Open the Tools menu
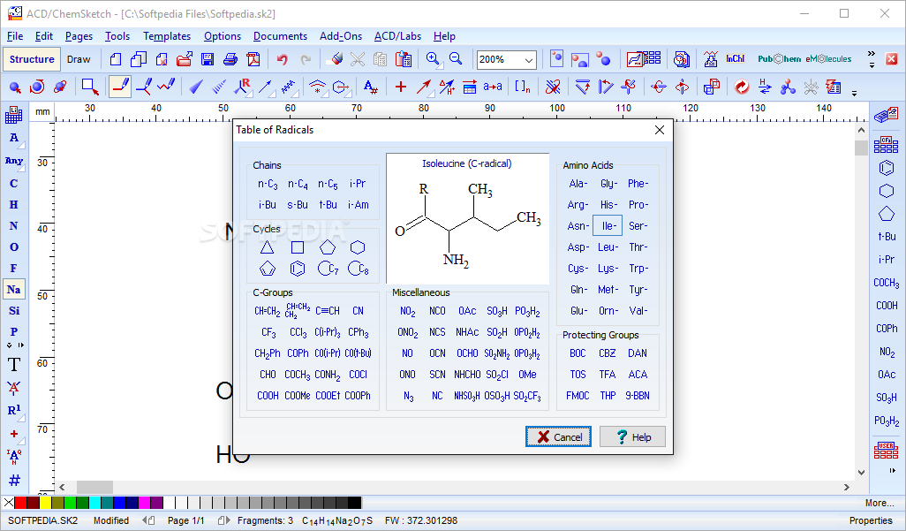The width and height of the screenshot is (906, 531). (117, 36)
